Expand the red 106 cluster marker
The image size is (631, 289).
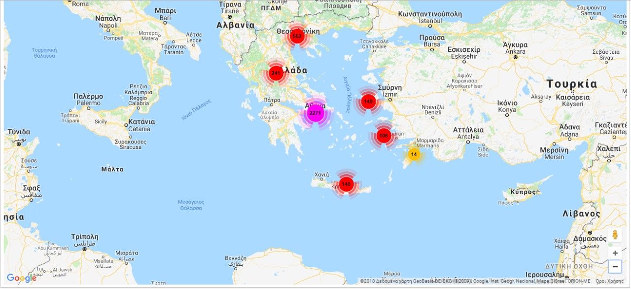pyautogui.click(x=384, y=135)
